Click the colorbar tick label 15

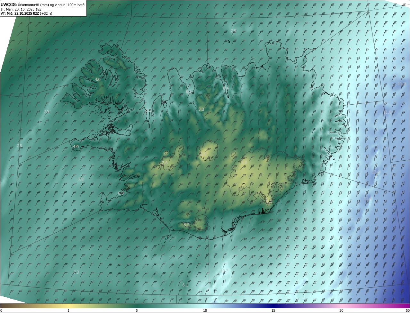click(273, 311)
